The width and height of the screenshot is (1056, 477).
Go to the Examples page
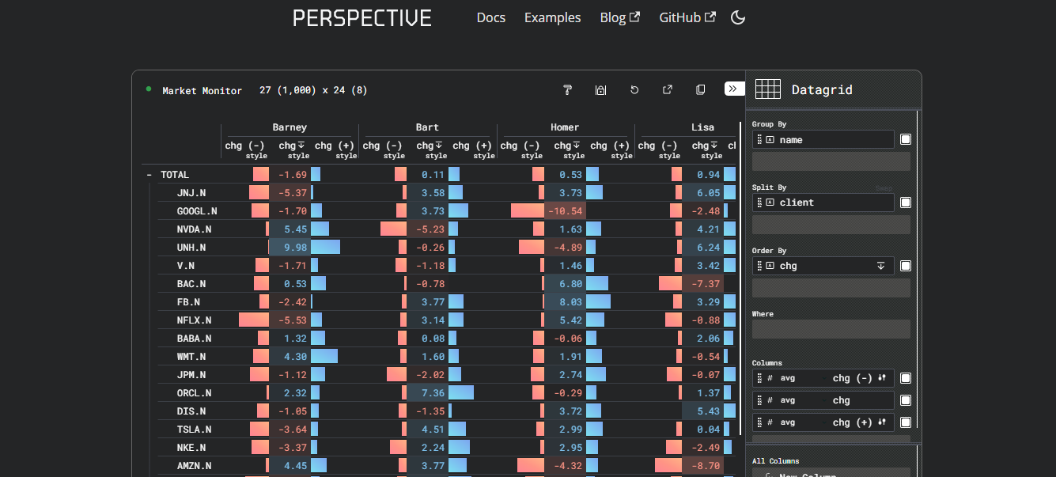point(552,17)
